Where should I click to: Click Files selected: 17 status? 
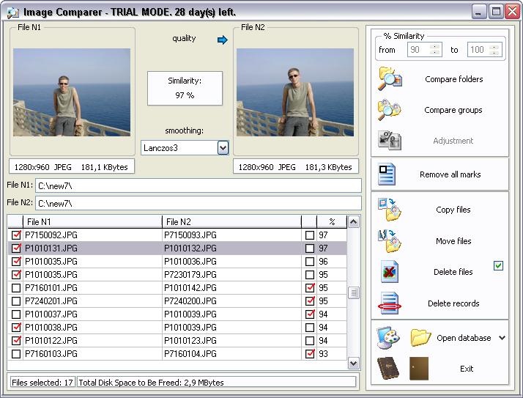point(42,383)
